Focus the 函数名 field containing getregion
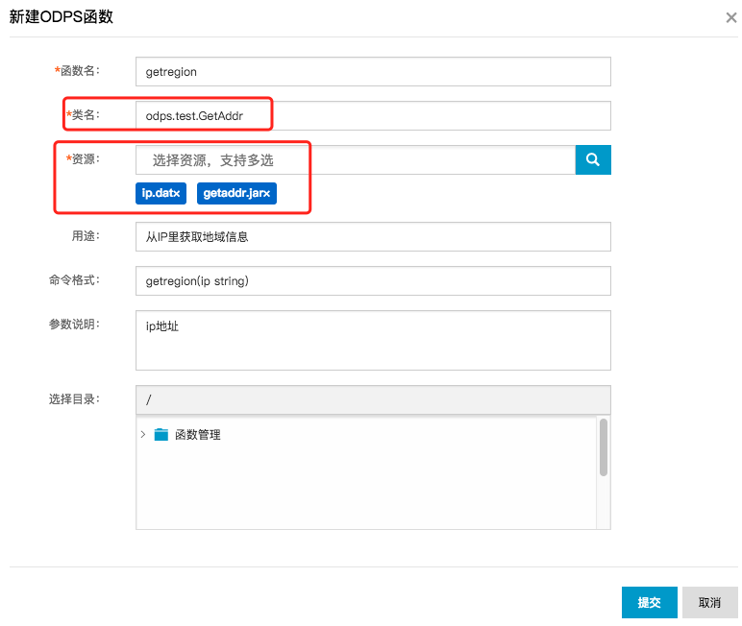 pos(373,71)
